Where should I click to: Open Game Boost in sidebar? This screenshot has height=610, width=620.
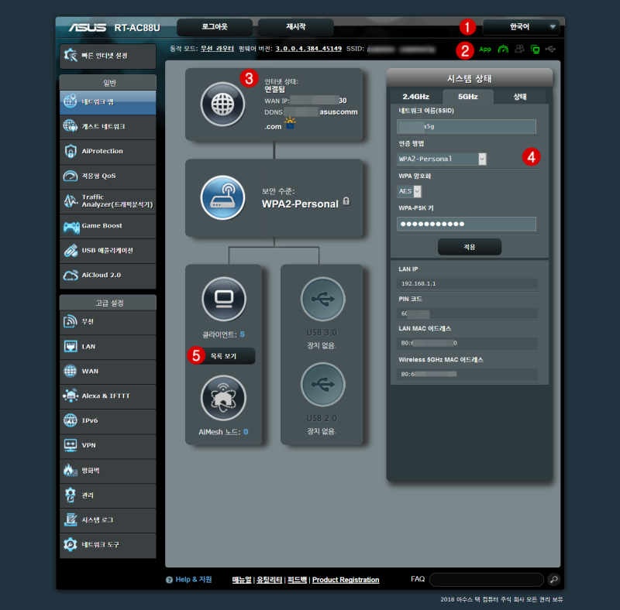point(108,226)
